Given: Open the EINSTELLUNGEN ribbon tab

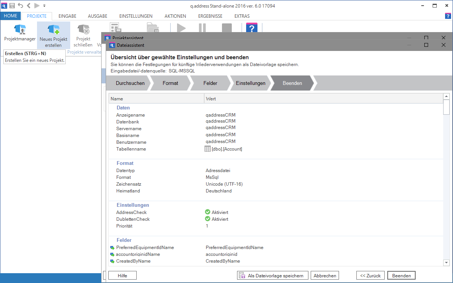Looking at the screenshot, I should [136, 16].
